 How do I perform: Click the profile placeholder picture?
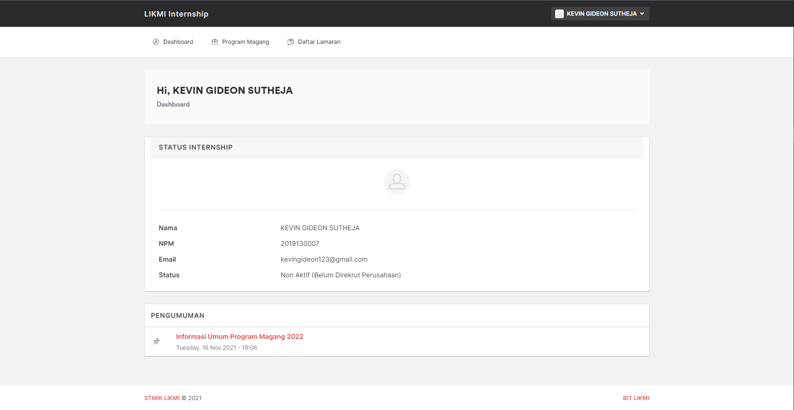(x=397, y=181)
